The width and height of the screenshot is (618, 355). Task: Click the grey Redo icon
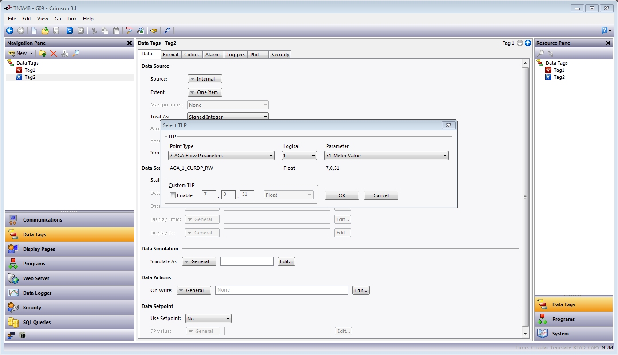(x=81, y=31)
